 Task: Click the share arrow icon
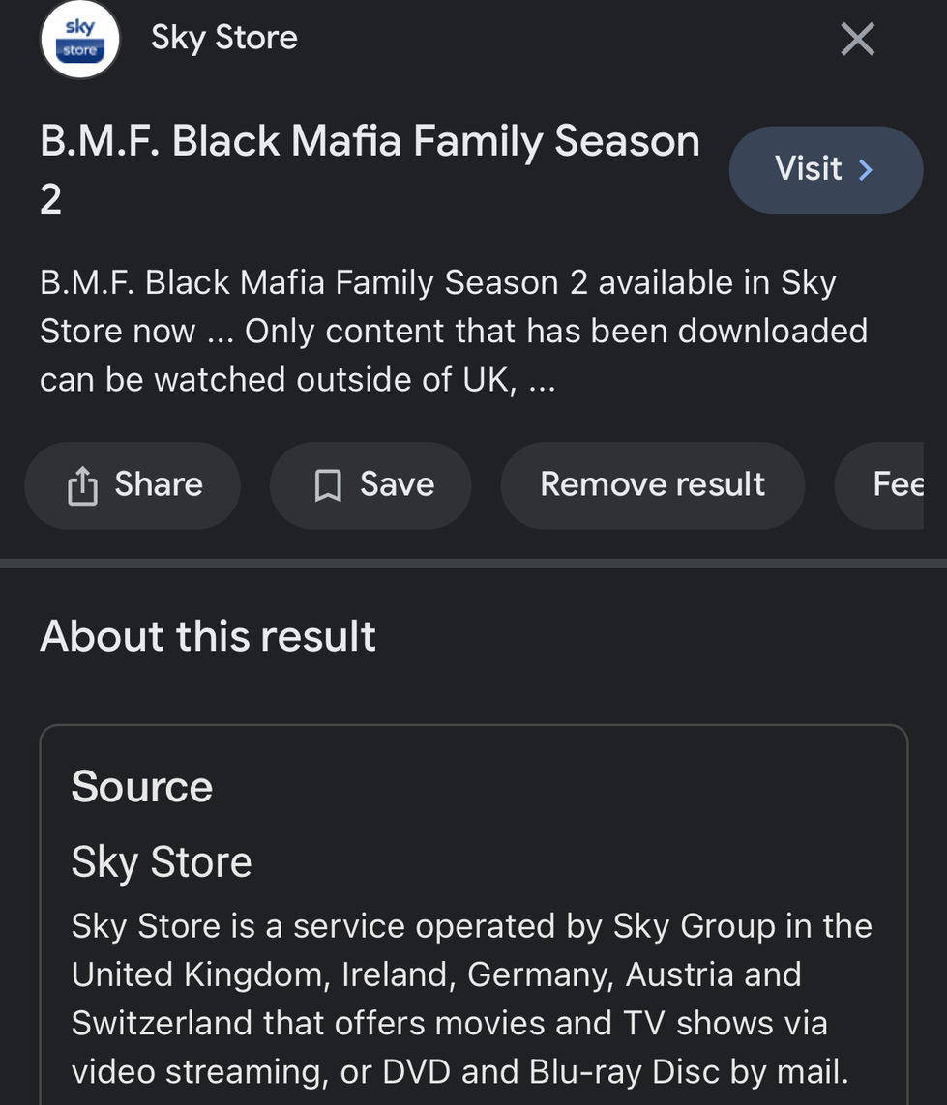tap(82, 485)
